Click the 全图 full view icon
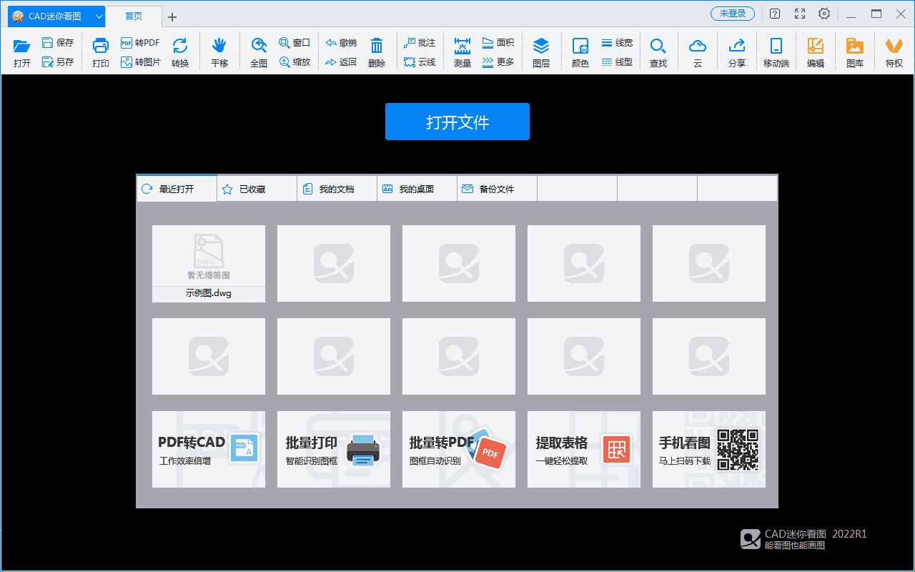Image resolution: width=915 pixels, height=572 pixels. [x=258, y=51]
